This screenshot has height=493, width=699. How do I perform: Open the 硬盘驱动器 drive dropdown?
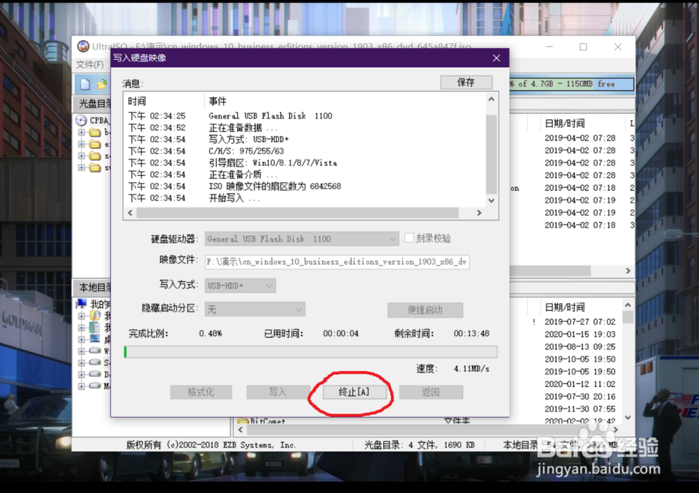(x=390, y=239)
